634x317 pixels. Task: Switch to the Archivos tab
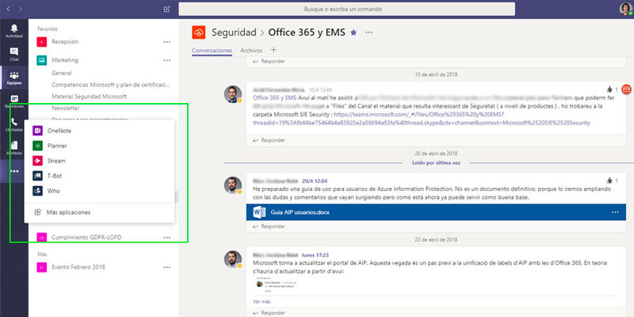pos(251,51)
